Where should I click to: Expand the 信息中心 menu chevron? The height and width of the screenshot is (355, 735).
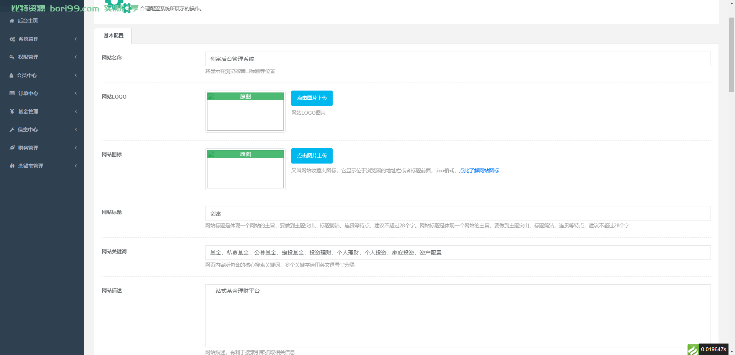(76, 130)
